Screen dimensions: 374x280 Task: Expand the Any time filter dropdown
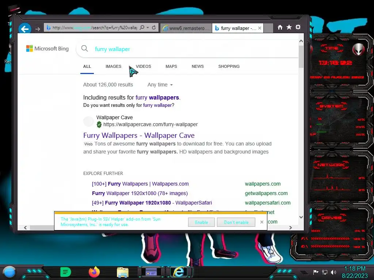(x=160, y=85)
